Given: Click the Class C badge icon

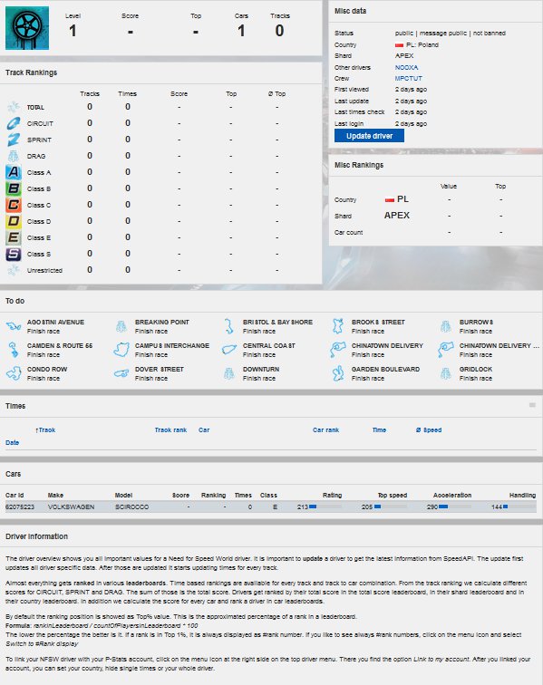Looking at the screenshot, I should pyautogui.click(x=14, y=205).
